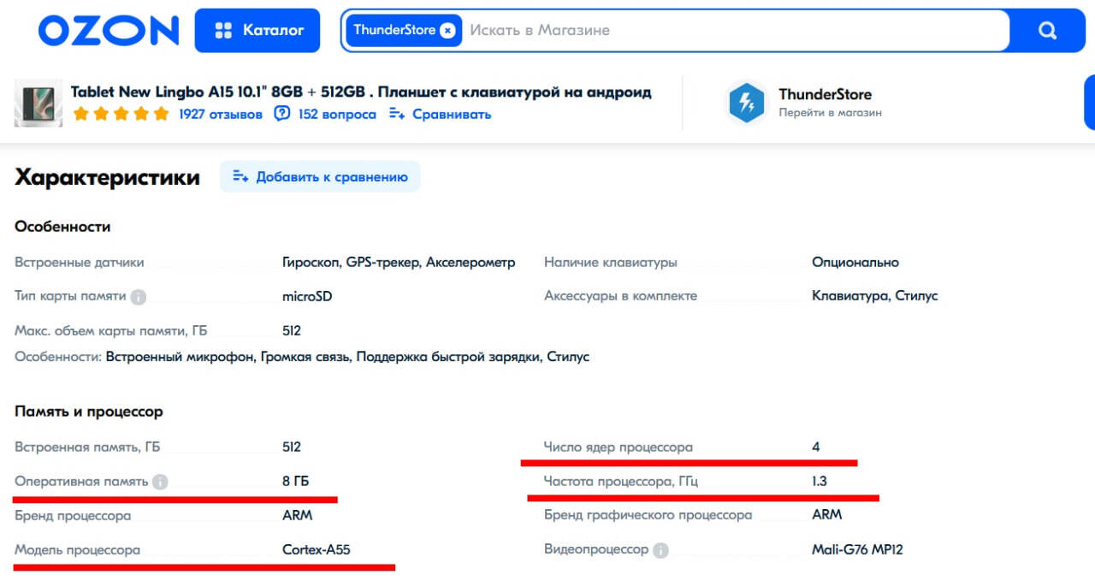Screen dimensions: 1095x581
Task: Click the microSD value
Action: point(307,296)
